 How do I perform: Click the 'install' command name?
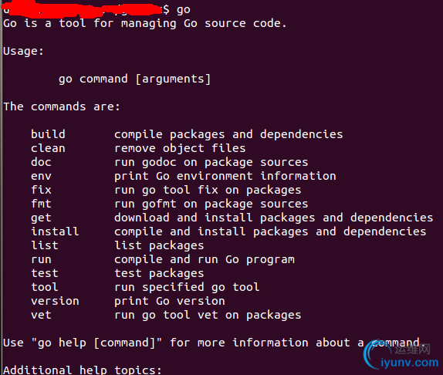pyautogui.click(x=55, y=231)
